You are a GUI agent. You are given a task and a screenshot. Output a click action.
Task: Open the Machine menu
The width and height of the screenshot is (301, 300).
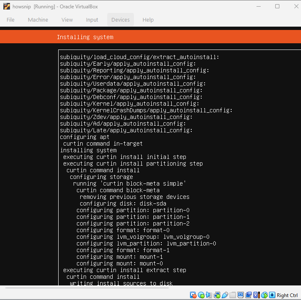pos(38,20)
